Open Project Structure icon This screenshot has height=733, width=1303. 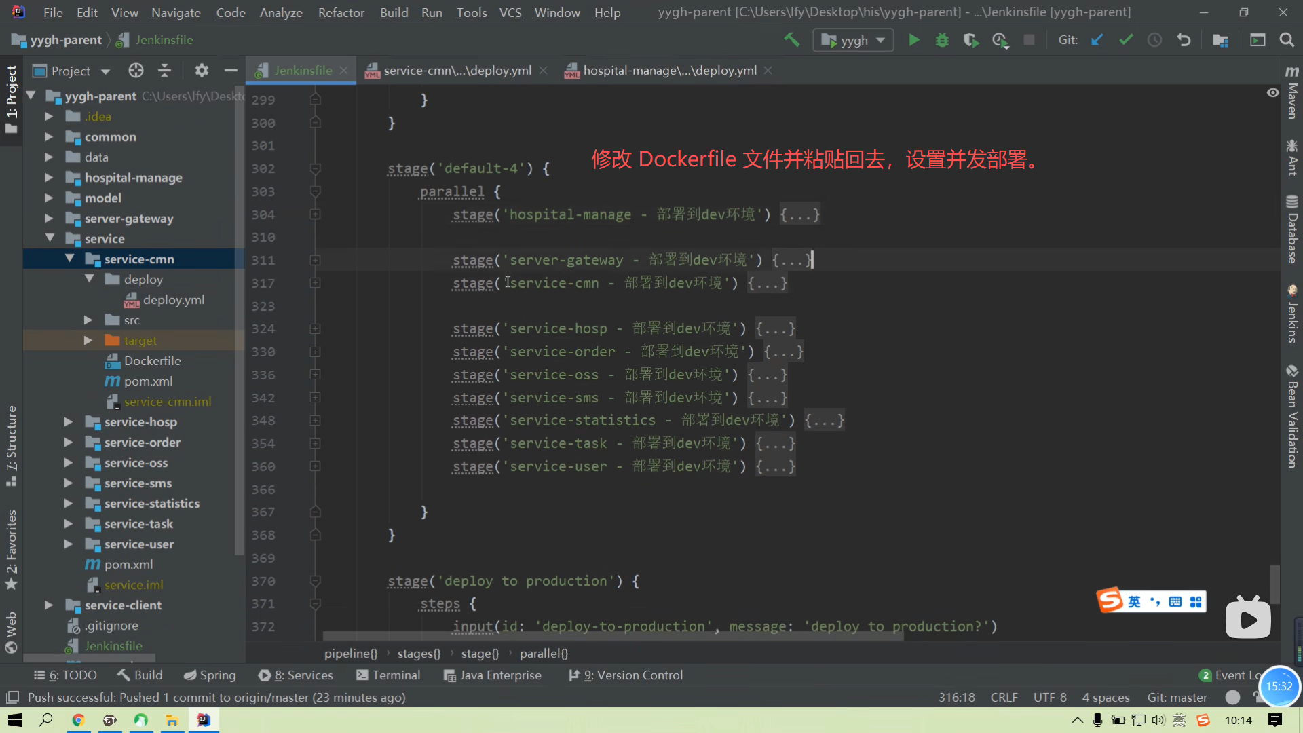pos(1220,40)
